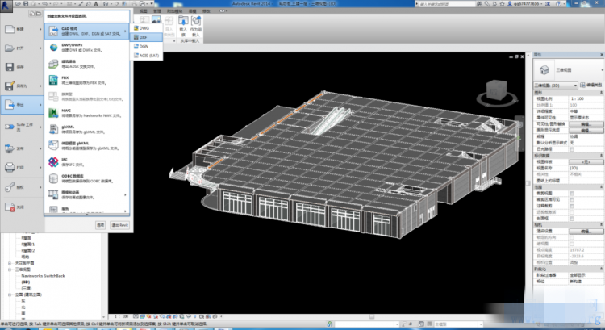Click the Print printer icon

point(10,167)
